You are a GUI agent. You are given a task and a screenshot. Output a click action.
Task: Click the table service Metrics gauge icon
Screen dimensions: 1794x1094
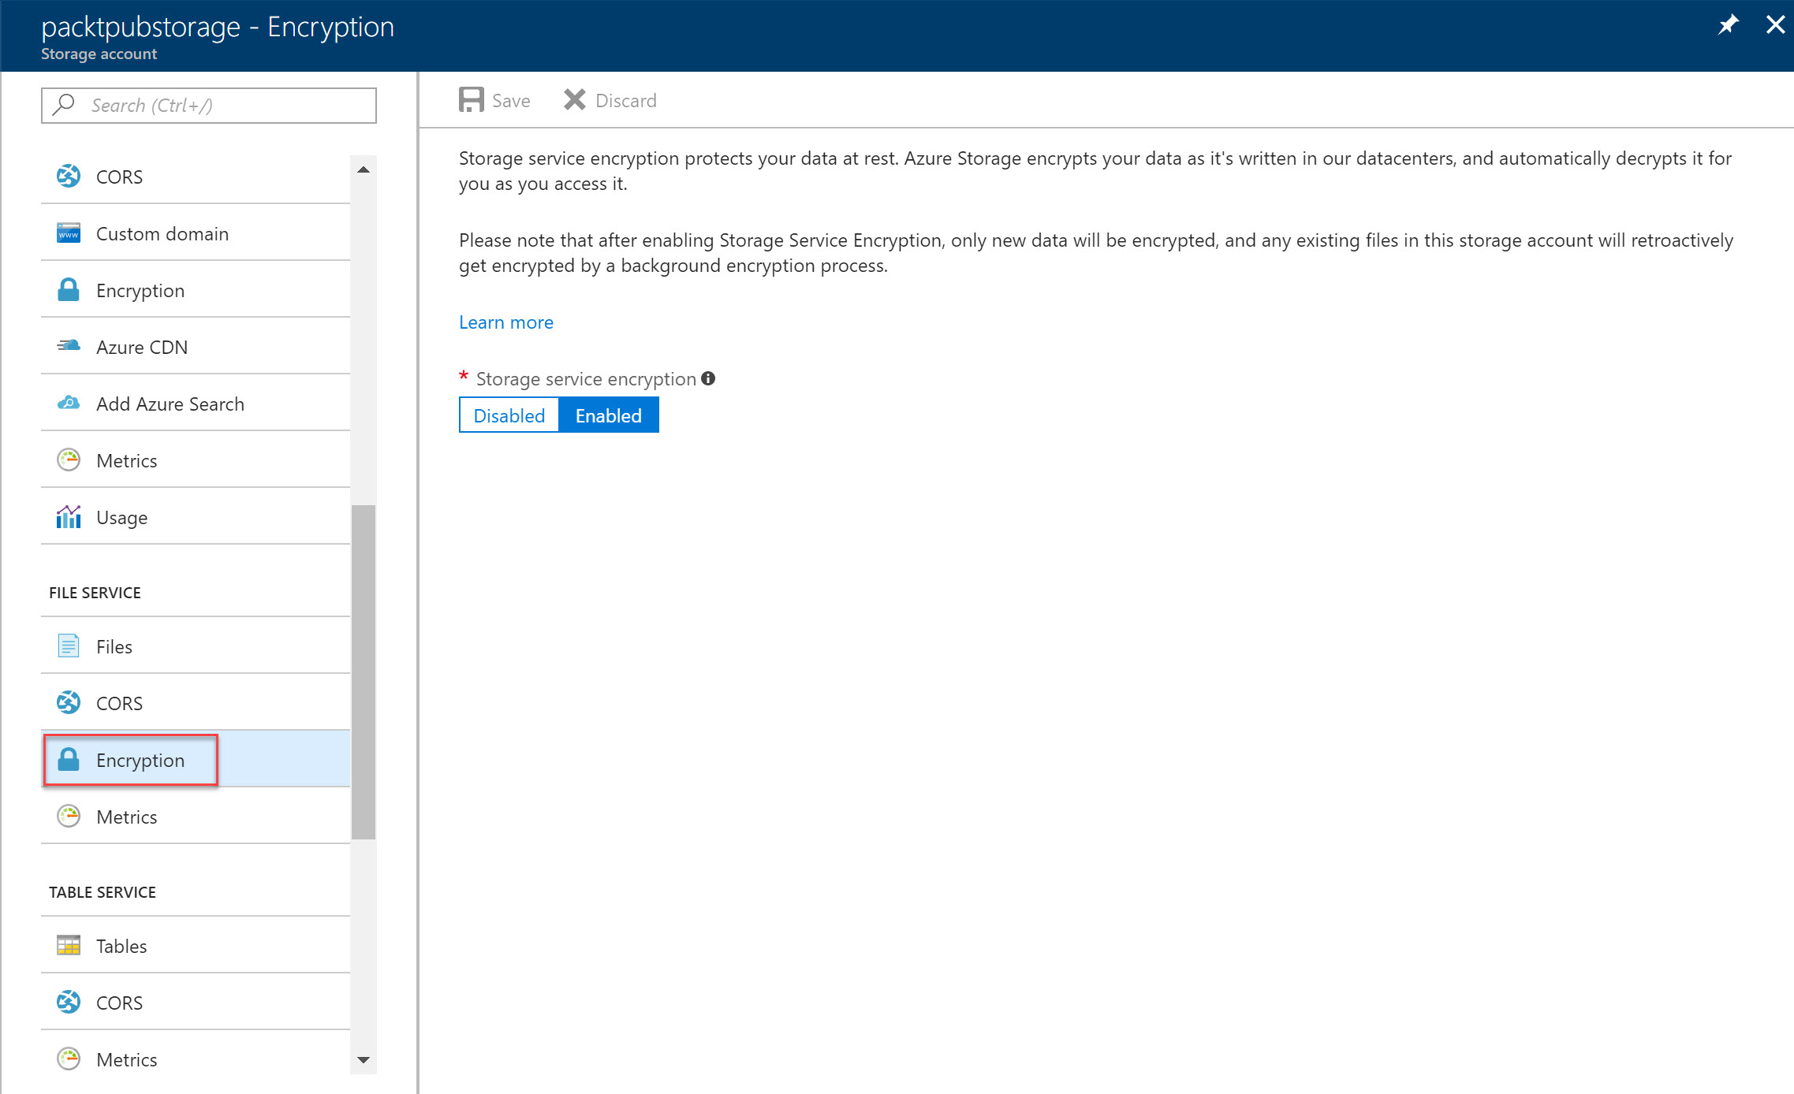click(69, 1059)
